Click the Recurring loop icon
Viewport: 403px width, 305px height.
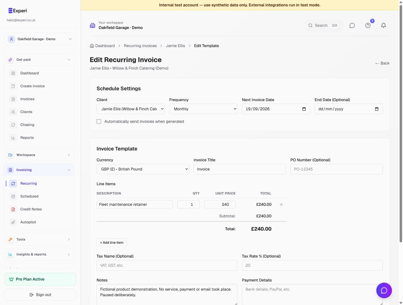point(13,184)
